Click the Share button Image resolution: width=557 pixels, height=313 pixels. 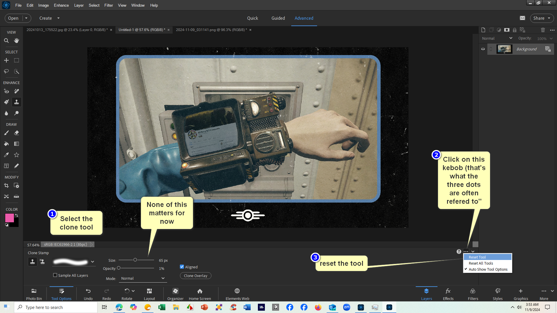[x=541, y=18]
